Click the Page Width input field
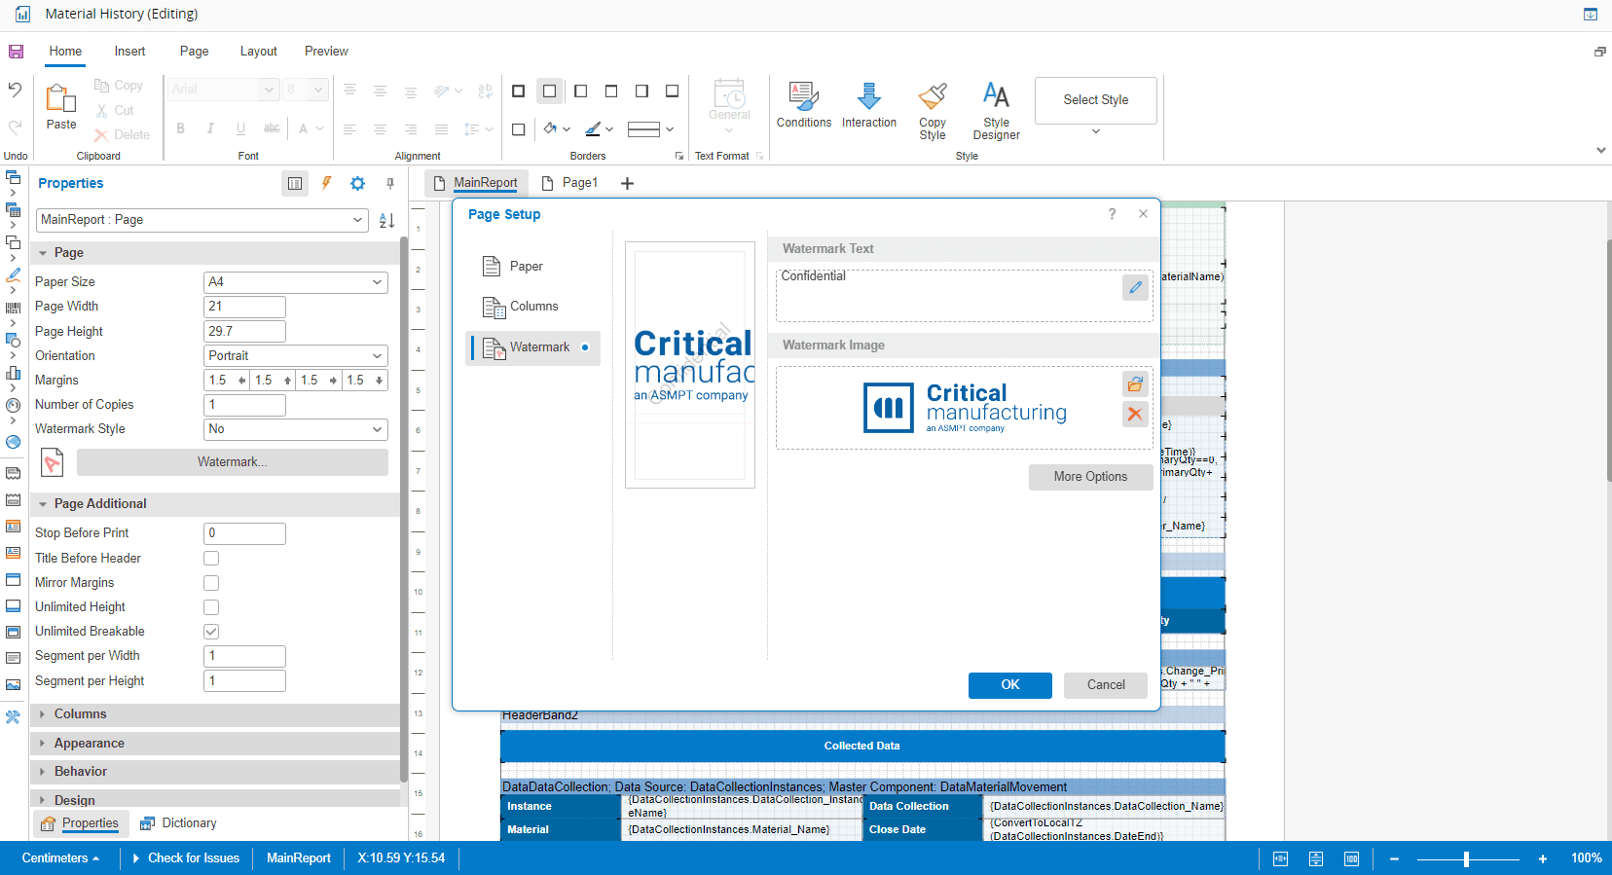This screenshot has width=1612, height=875. coord(244,307)
